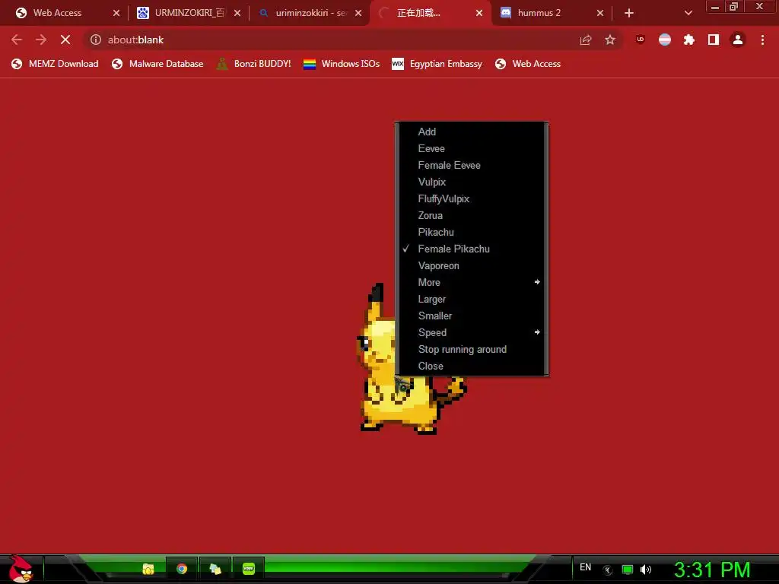Choose Close in the context menu
The image size is (779, 584).
point(472,366)
